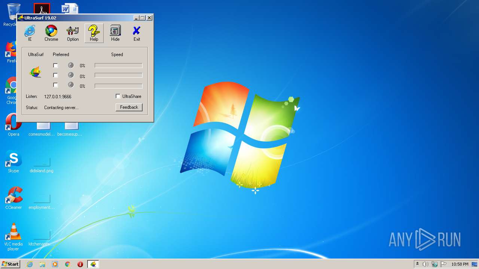Launch Chrome from UltraSurf toolbar
479x269 pixels.
pyautogui.click(x=51, y=33)
